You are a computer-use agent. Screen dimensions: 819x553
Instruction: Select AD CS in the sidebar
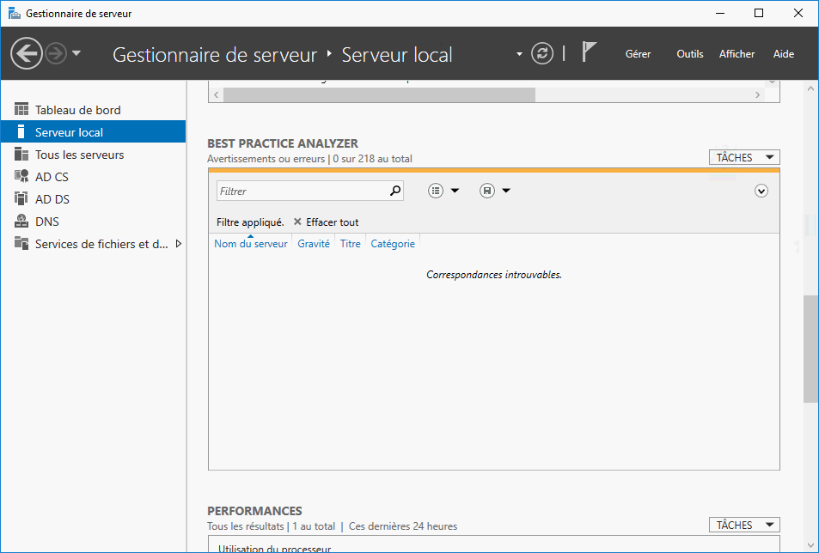[52, 177]
